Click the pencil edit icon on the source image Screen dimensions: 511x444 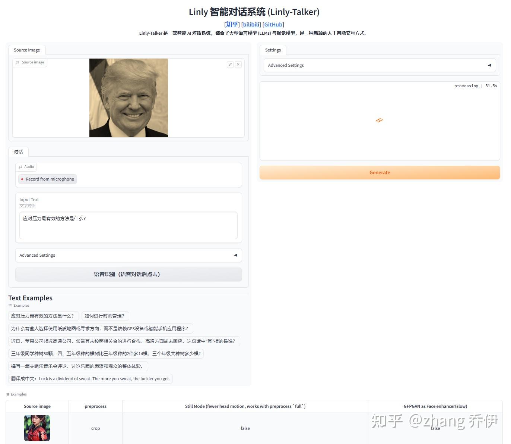[x=230, y=64]
